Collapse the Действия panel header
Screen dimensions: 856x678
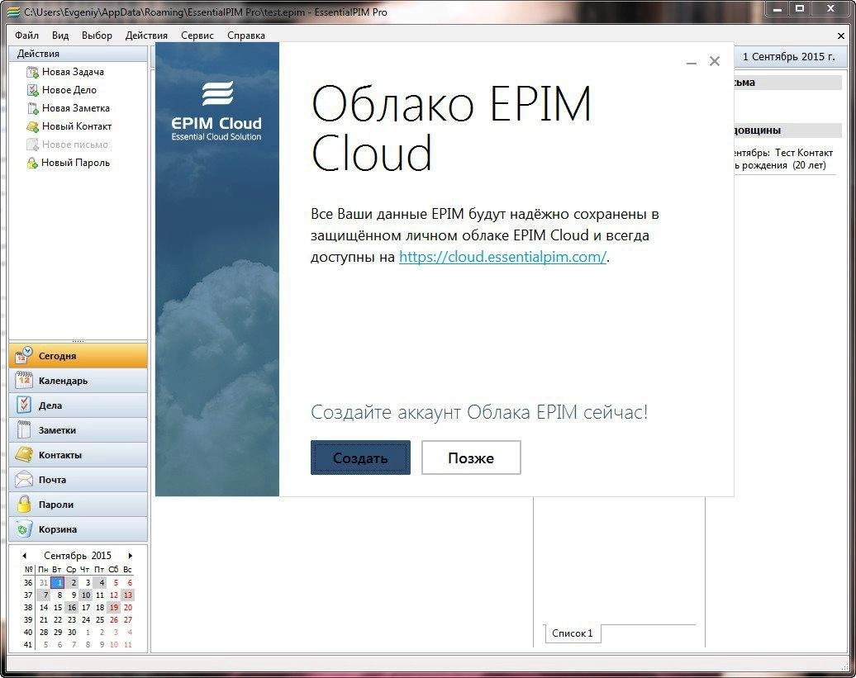click(78, 54)
